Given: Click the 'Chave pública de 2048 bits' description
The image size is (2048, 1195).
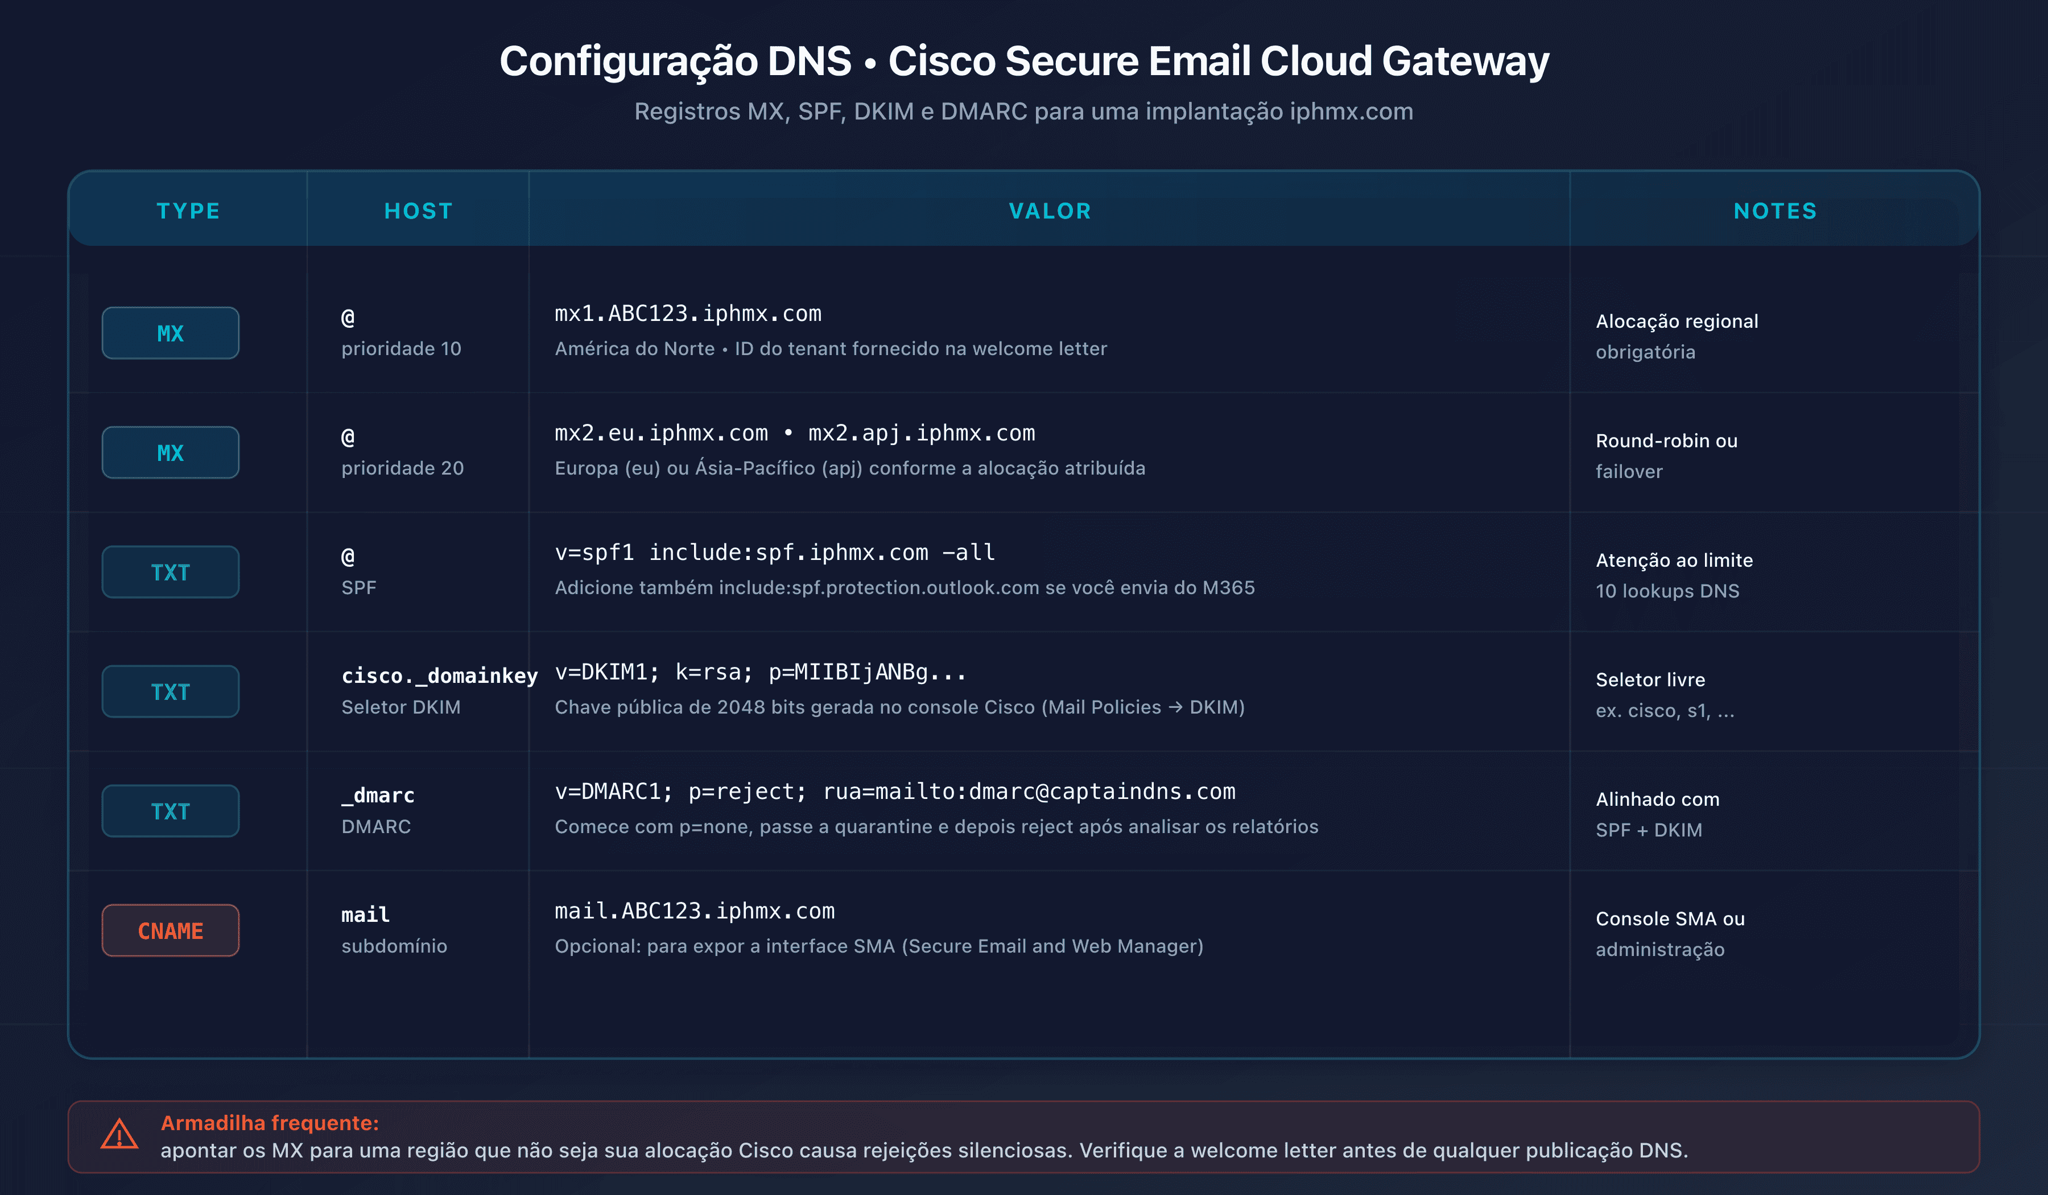Looking at the screenshot, I should pos(899,707).
